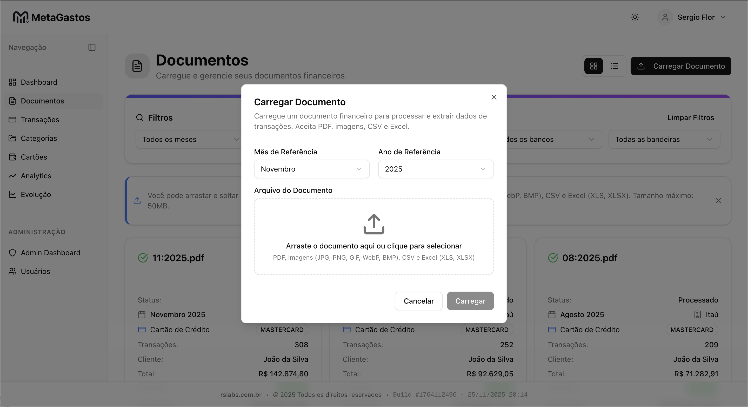Screen dimensions: 748x407
Task: Close the Carregar Documento dialog
Action: pos(494,97)
